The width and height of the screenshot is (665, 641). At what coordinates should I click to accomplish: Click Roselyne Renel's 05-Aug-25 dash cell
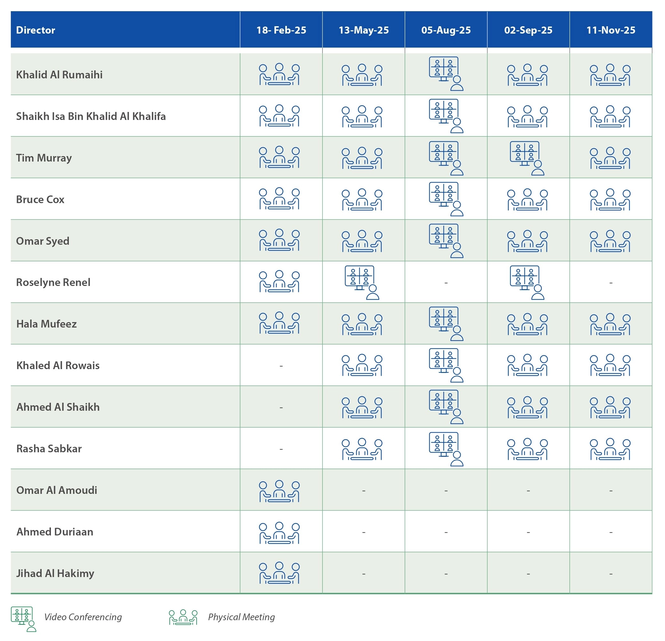tap(446, 283)
